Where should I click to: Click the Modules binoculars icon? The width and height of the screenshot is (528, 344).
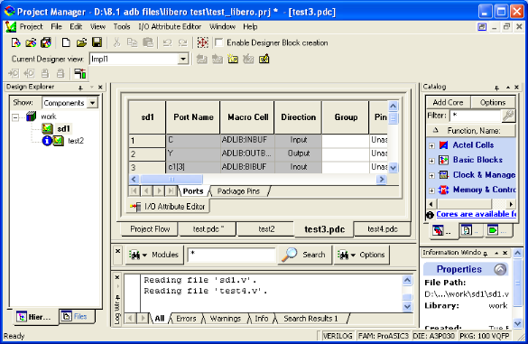pos(134,255)
